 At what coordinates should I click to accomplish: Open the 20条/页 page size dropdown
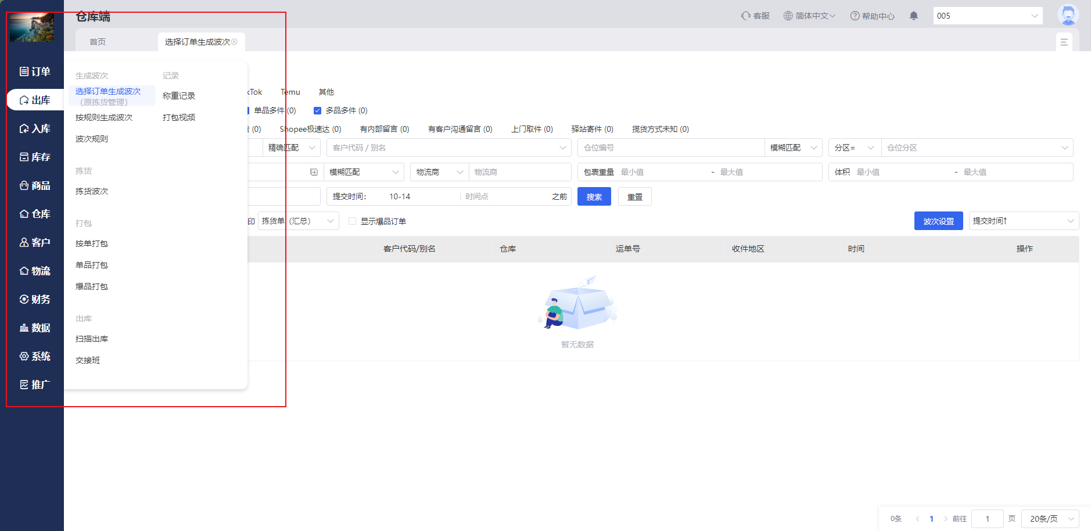point(1050,519)
